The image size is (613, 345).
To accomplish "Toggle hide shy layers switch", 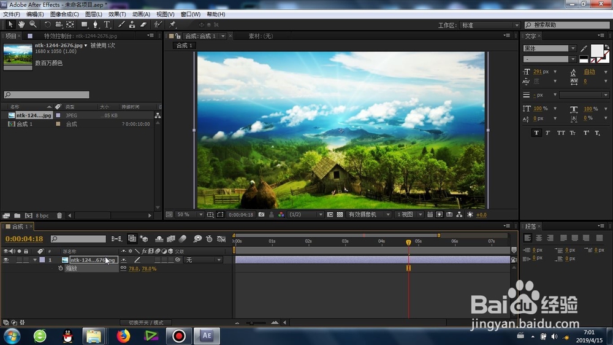I will [159, 239].
